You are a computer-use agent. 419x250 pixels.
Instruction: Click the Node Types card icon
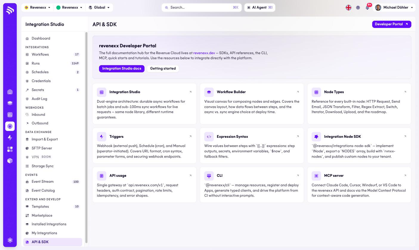pyautogui.click(x=316, y=92)
